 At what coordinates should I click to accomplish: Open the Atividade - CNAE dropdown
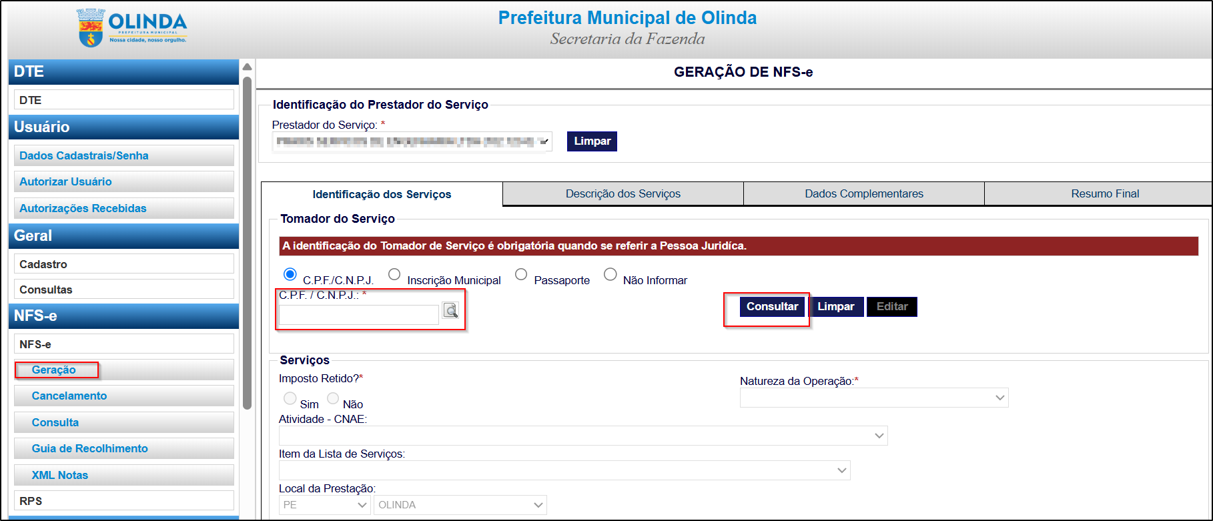[x=582, y=436]
